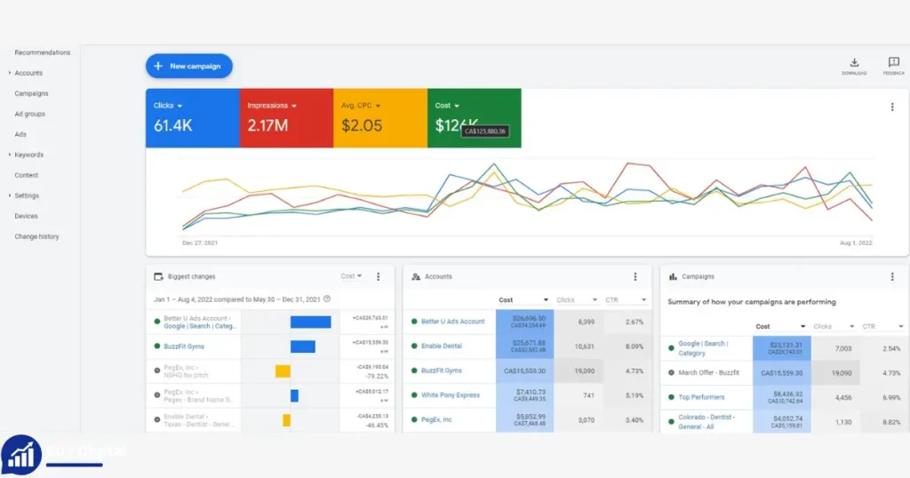Open Accounts card three-dot menu
Viewport: 910px width, 478px height.
(635, 276)
